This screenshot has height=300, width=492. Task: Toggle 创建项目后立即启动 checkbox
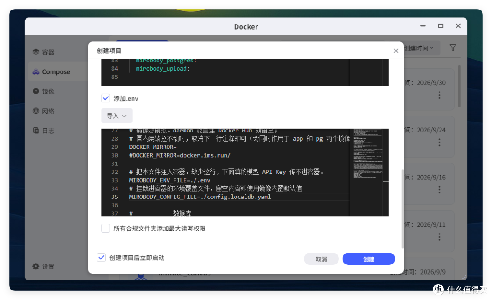point(101,258)
